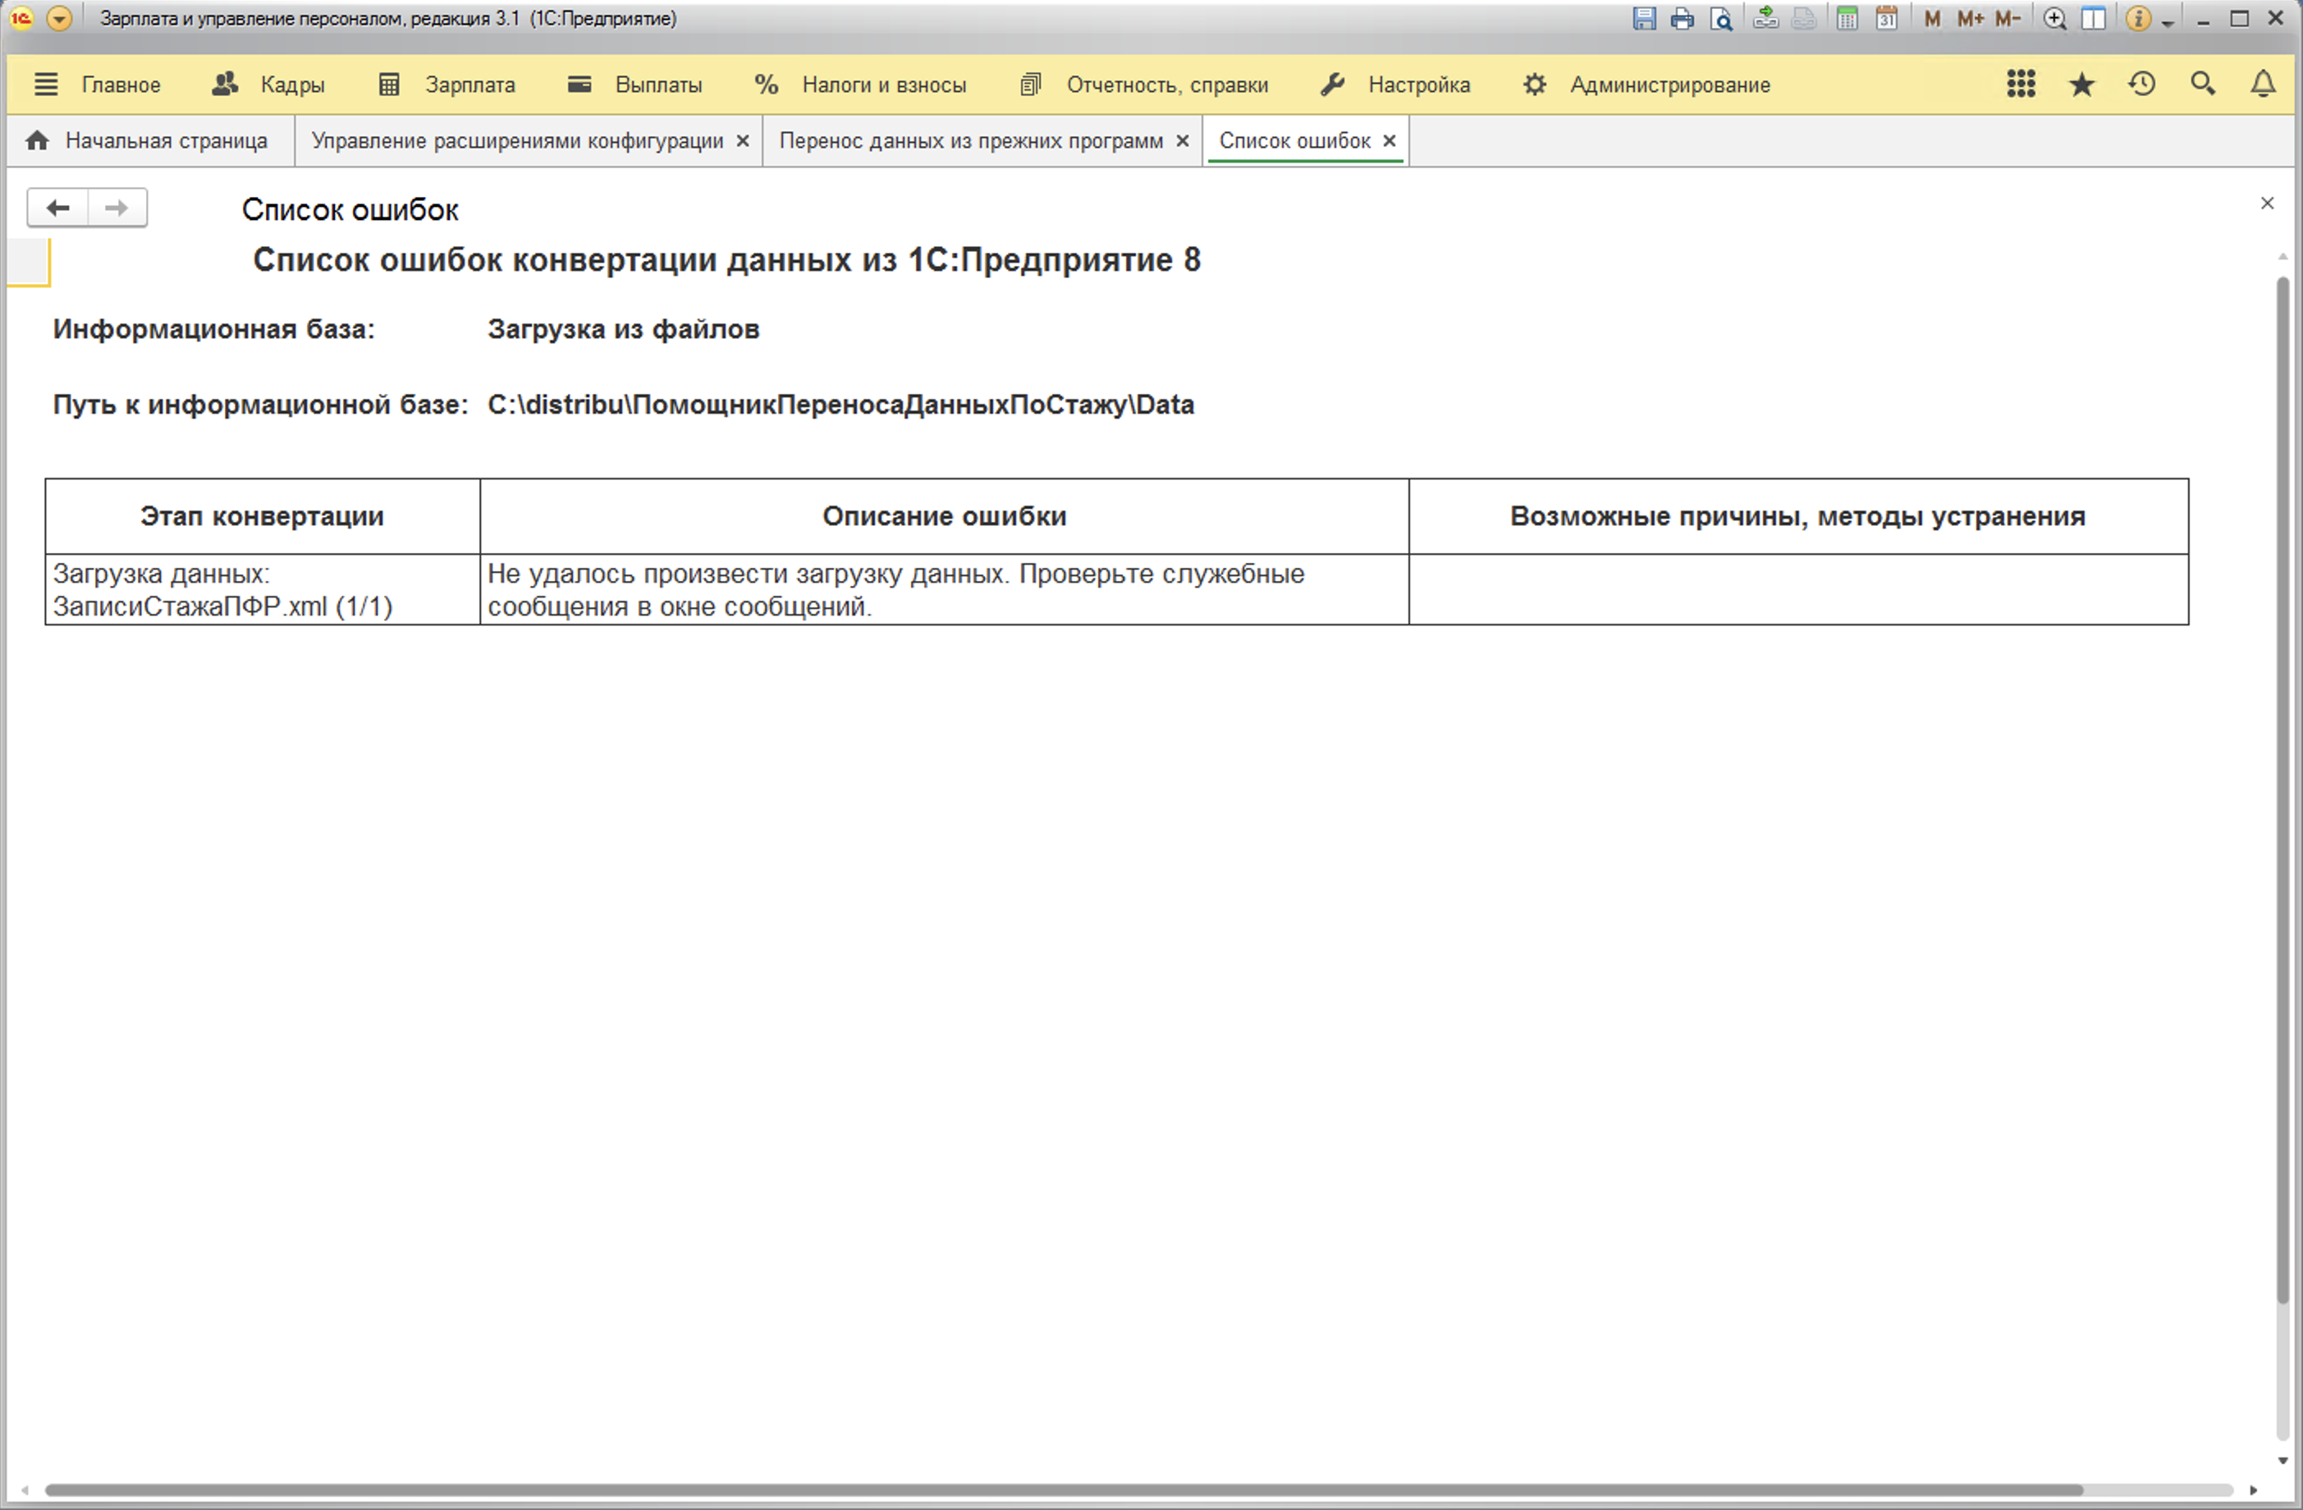Open the Настройка section
The height and width of the screenshot is (1510, 2303).
tap(1395, 85)
